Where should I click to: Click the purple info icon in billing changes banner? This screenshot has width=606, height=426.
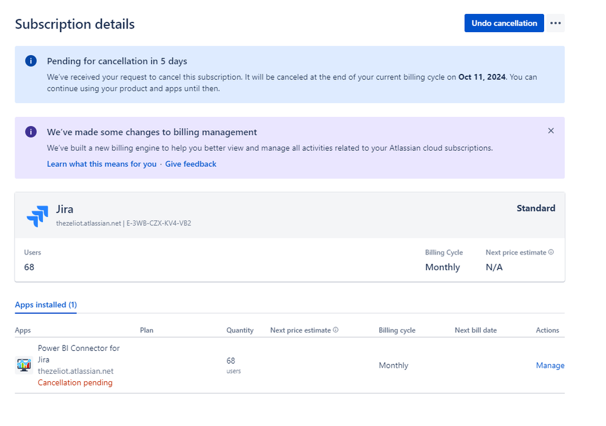pos(31,132)
